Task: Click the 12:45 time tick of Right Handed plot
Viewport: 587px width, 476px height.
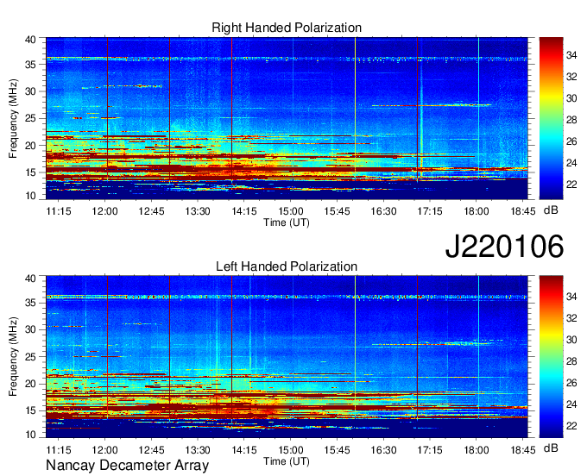Action: coord(151,211)
